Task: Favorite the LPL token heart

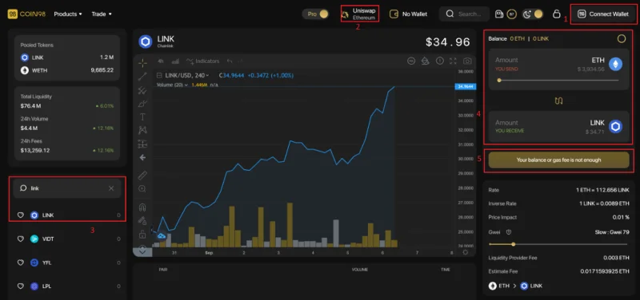Action: (x=21, y=286)
